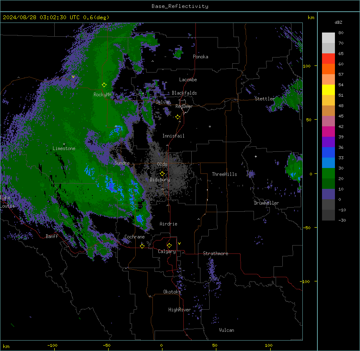Click the yellow diamond marker south of RedDeer
360x351 pixels.
pos(177,117)
